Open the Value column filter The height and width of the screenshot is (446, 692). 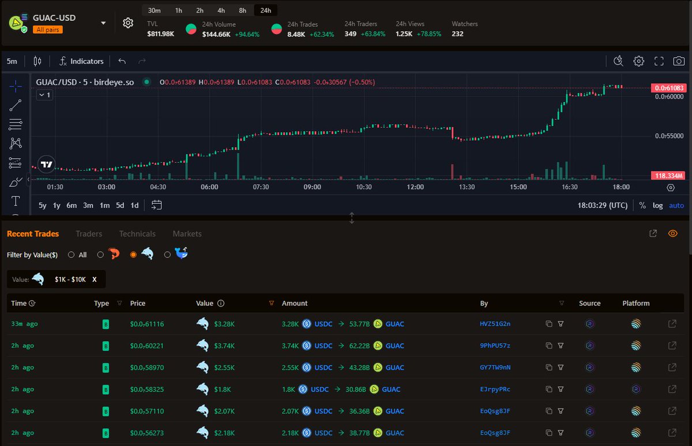point(272,303)
